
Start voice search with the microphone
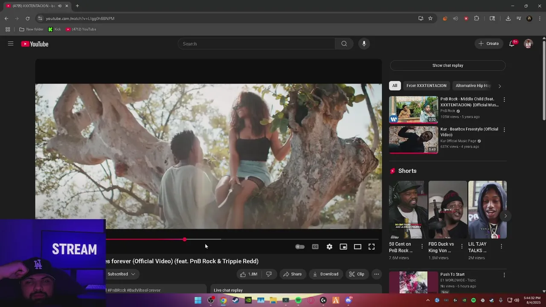tap(364, 43)
